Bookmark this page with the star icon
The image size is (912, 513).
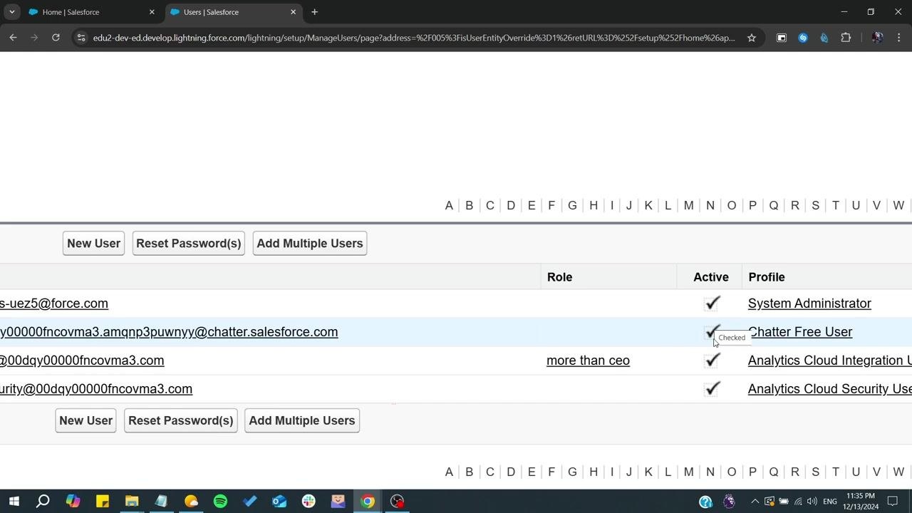[x=751, y=38]
